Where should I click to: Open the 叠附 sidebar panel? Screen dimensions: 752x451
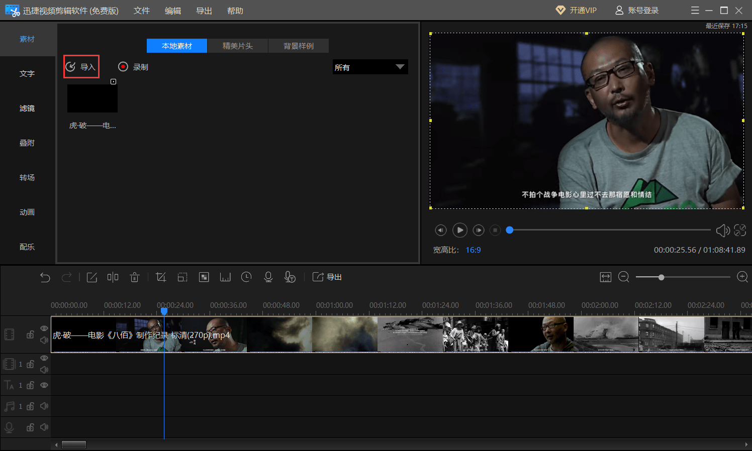[27, 143]
